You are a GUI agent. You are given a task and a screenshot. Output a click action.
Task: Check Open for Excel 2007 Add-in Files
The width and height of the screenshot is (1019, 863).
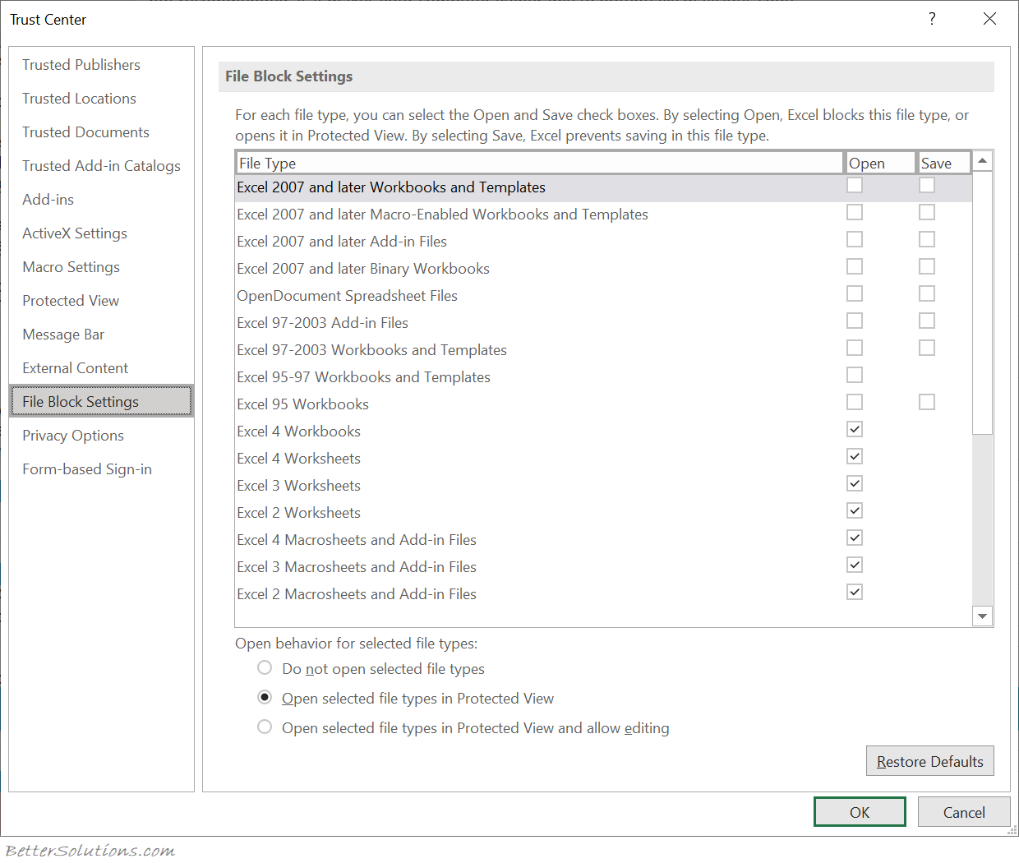855,239
